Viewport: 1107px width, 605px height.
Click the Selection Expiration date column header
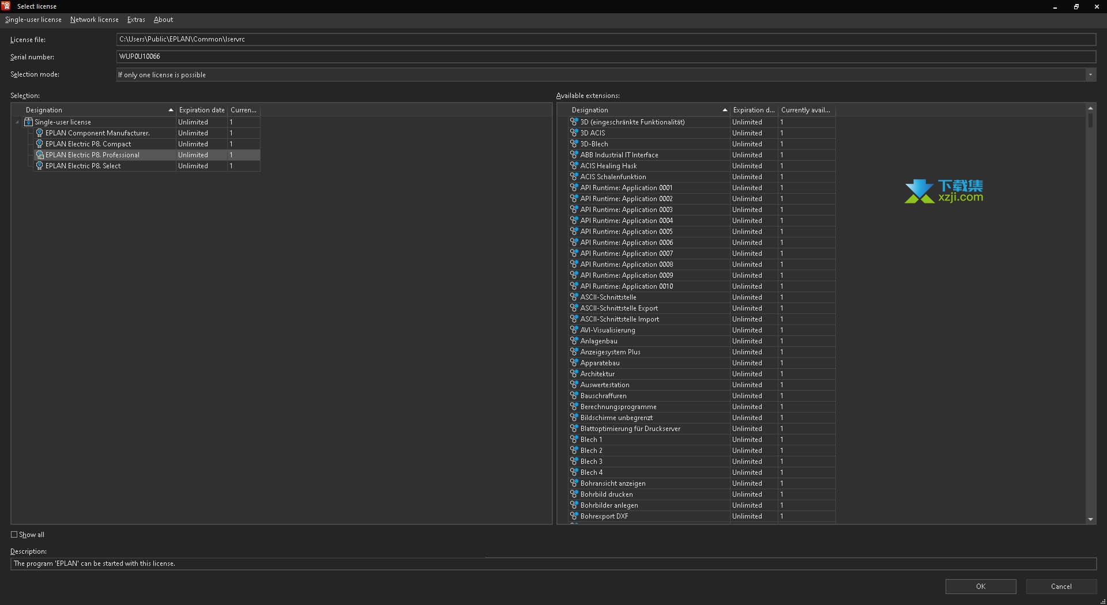[x=201, y=110]
